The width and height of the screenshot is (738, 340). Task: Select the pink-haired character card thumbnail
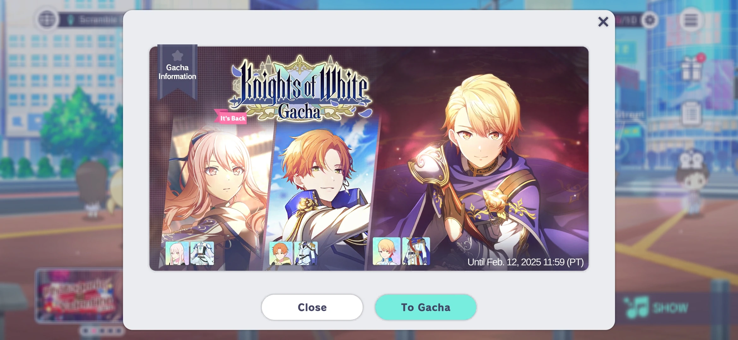(177, 253)
